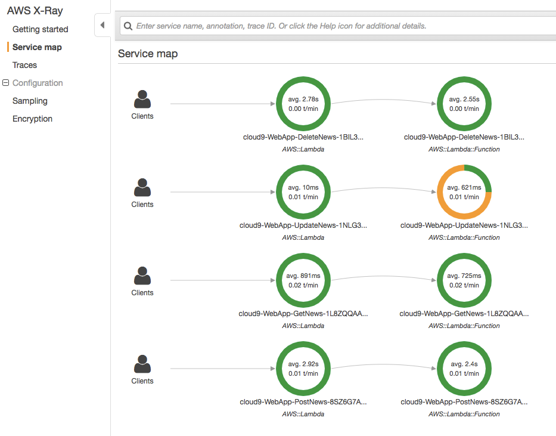Open the Traces page
Viewport: 556px width, 436px height.
24,65
